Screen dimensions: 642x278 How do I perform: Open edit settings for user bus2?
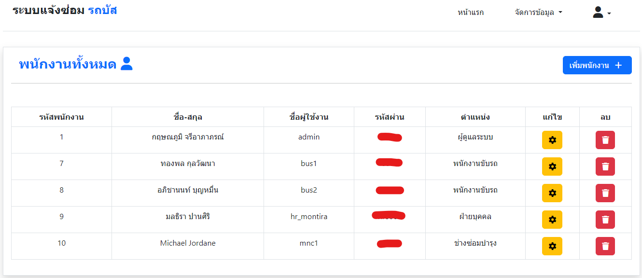point(552,193)
